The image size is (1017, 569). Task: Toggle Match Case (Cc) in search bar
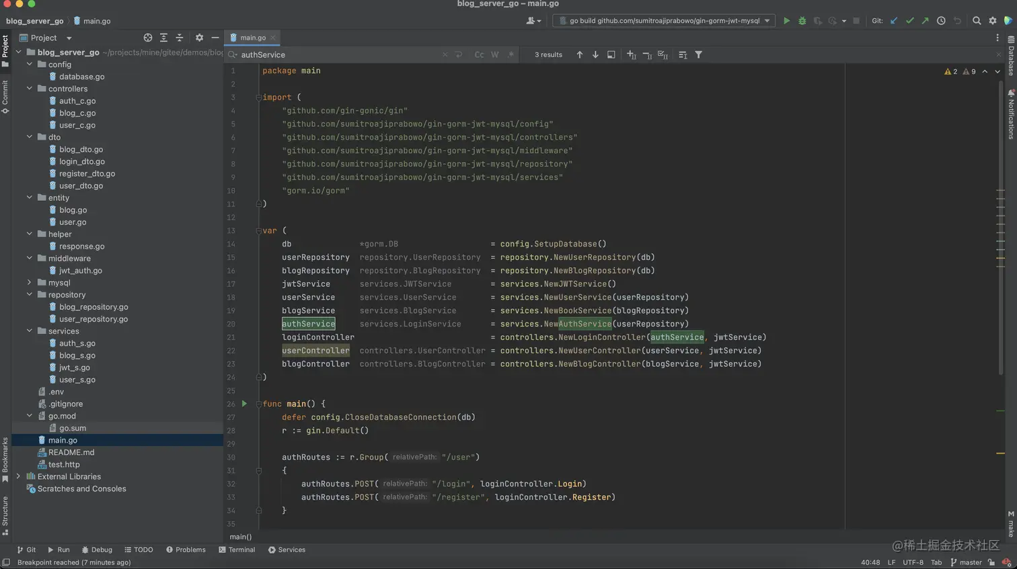point(479,55)
